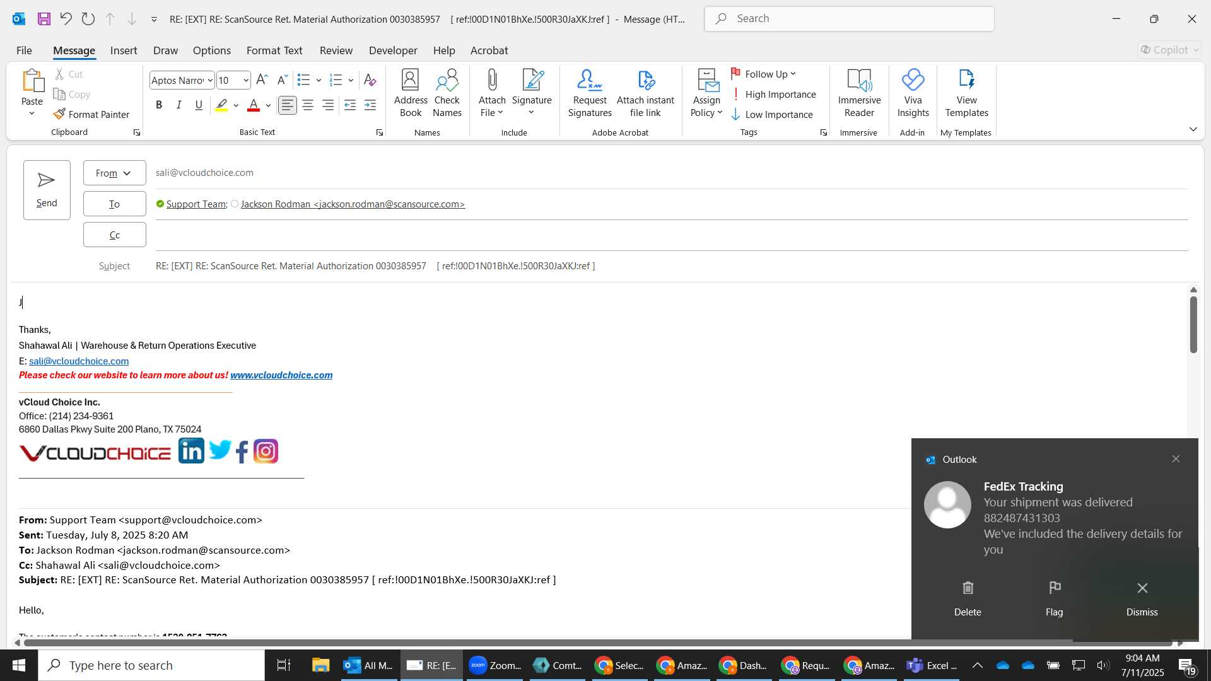Click the Redo arrow icon
1211x681 pixels.
(88, 19)
